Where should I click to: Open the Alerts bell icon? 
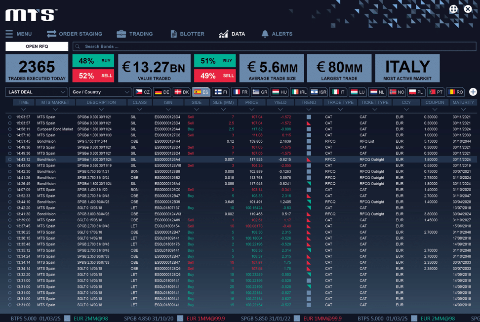click(265, 34)
